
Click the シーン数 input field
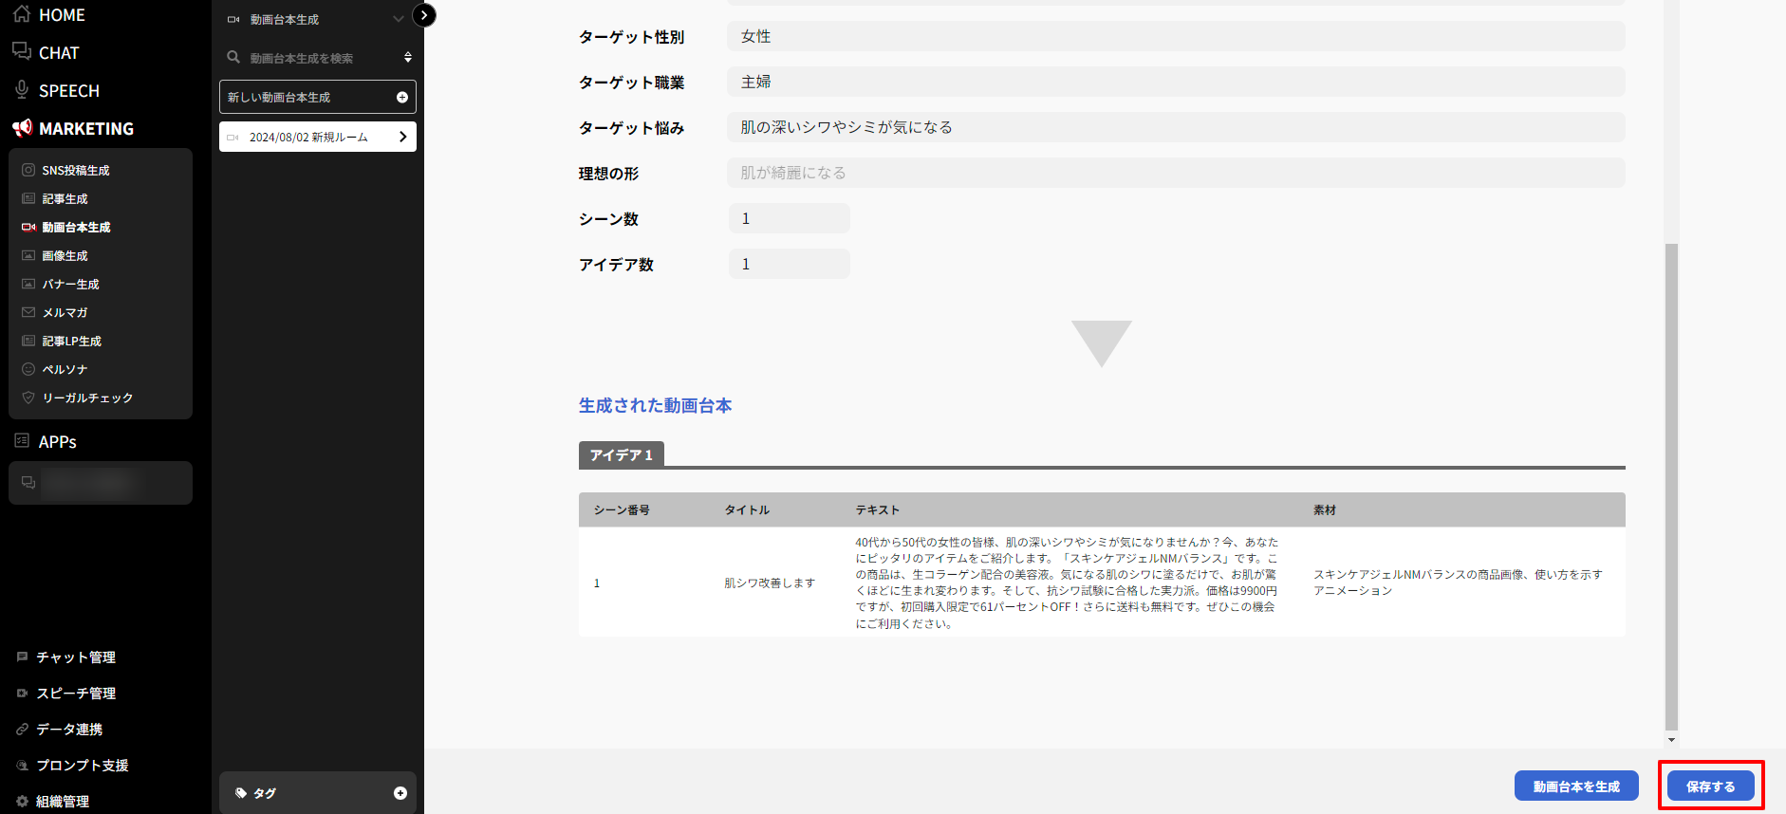click(x=789, y=219)
